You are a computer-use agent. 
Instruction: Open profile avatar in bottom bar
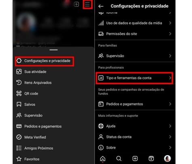tap(167, 158)
